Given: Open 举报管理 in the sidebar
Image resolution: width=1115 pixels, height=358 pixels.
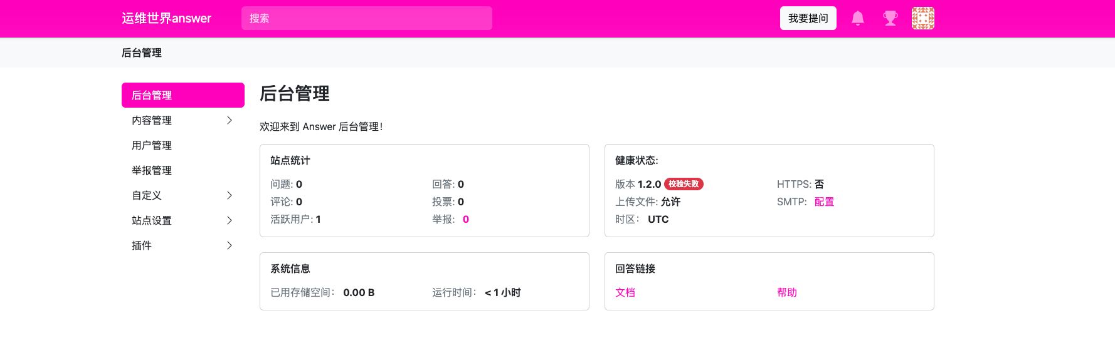Looking at the screenshot, I should pos(152,170).
